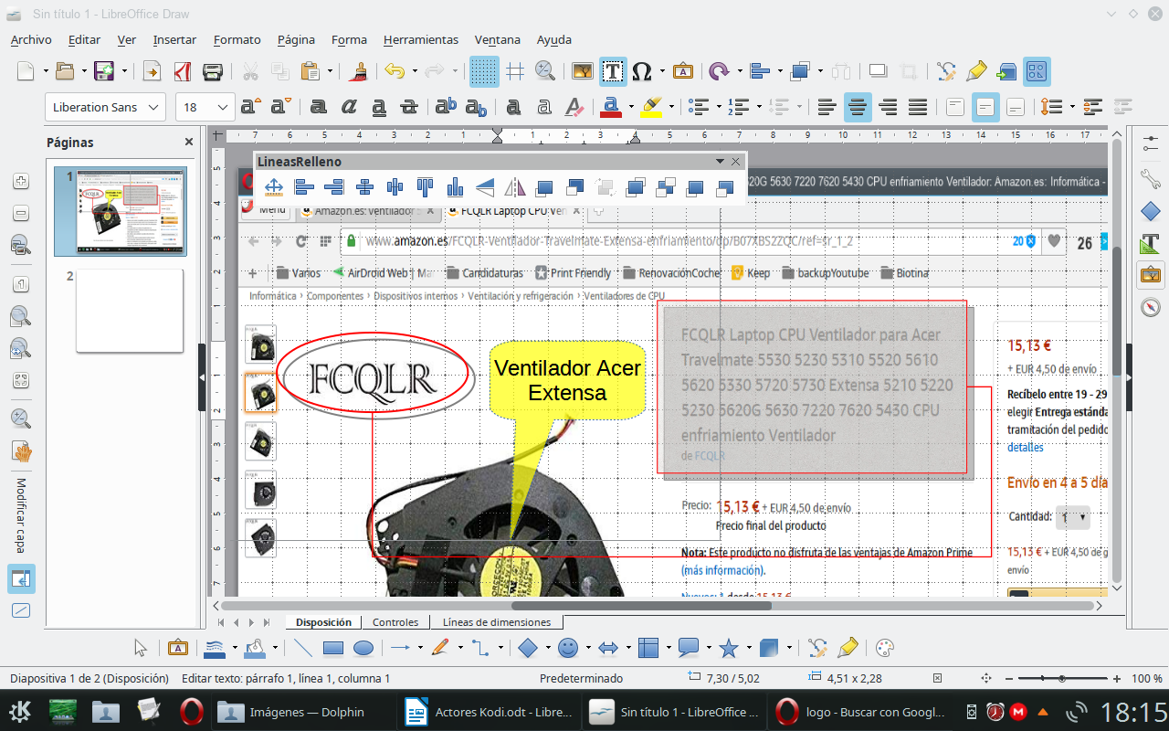Select the Ellipse tool in drawing bar

coord(363,648)
